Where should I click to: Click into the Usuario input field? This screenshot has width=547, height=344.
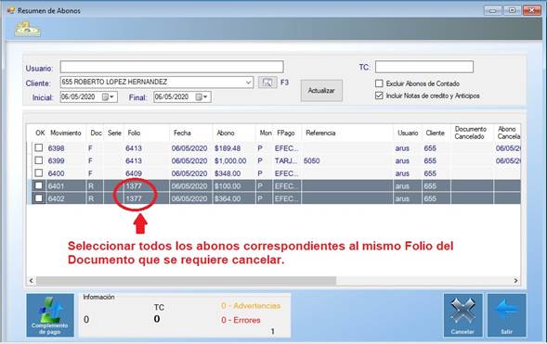pos(172,67)
